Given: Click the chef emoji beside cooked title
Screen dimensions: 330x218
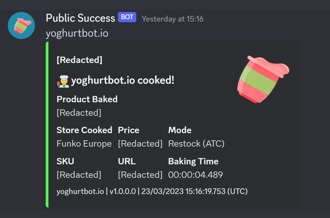Looking at the screenshot, I should [63, 81].
